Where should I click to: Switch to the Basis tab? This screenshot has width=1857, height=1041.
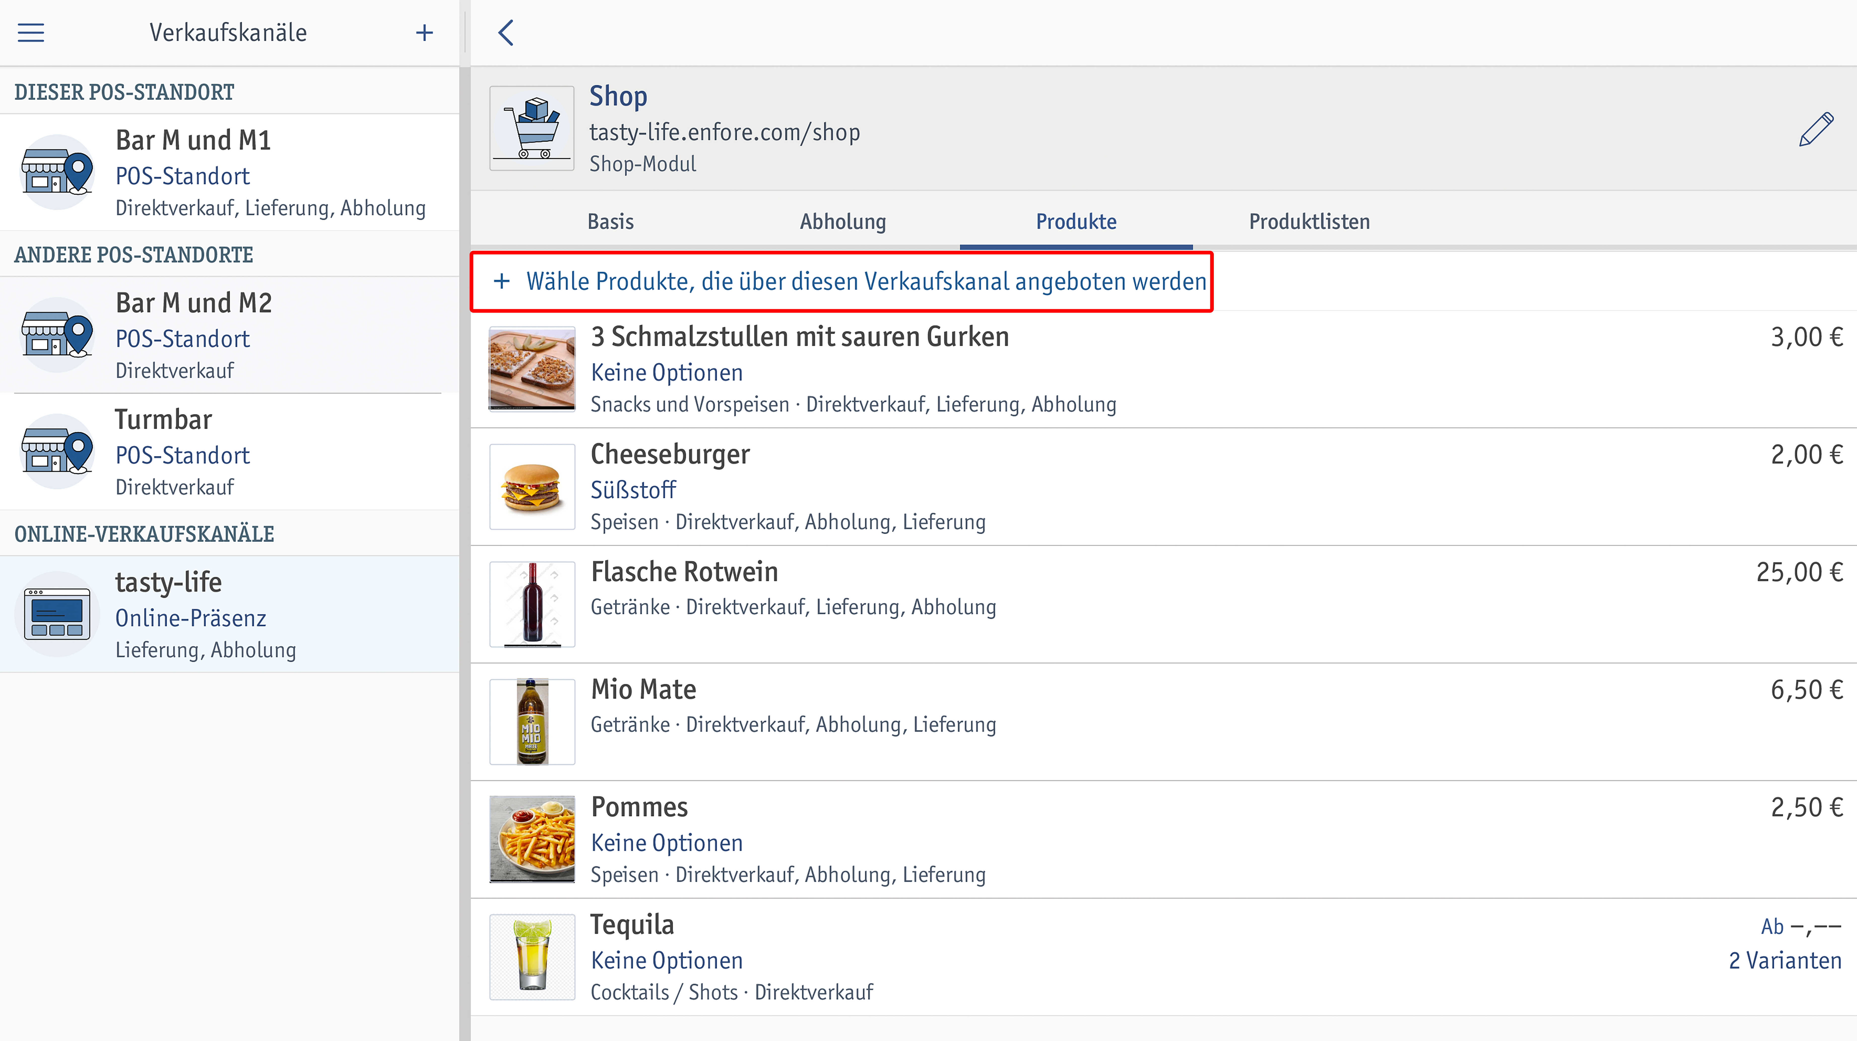tap(611, 221)
